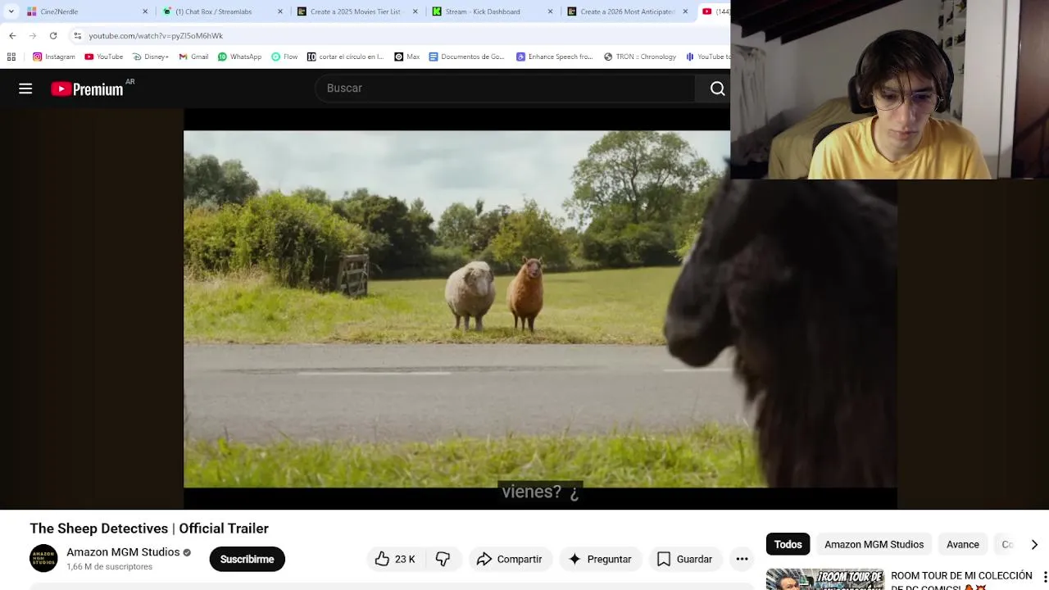Close the Chat Box / Streamlabs tab
The image size is (1049, 590).
click(x=280, y=11)
